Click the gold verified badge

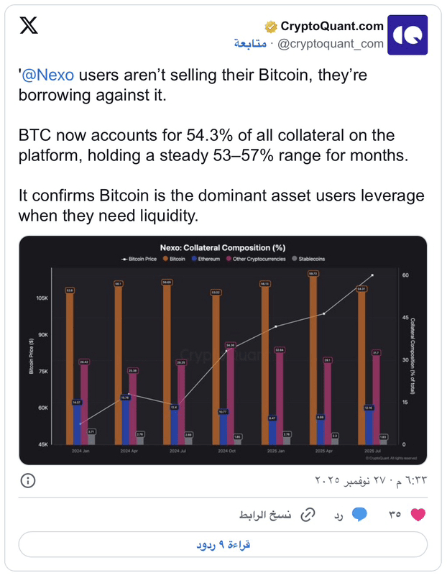(x=271, y=27)
